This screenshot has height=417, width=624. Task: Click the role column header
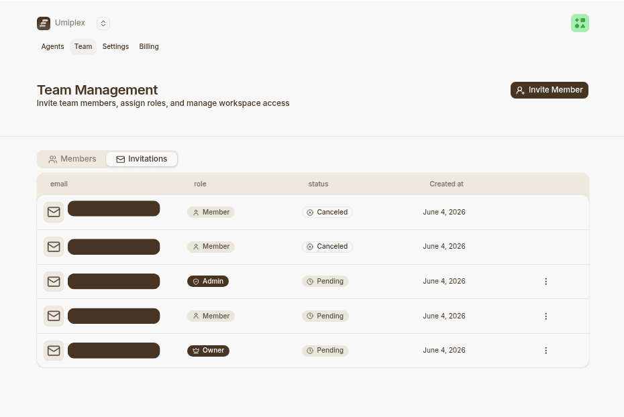coord(200,184)
